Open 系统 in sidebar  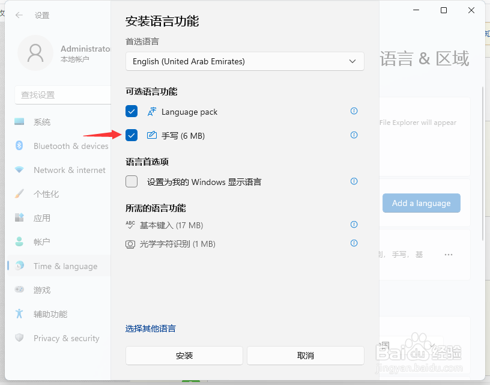(x=59, y=122)
